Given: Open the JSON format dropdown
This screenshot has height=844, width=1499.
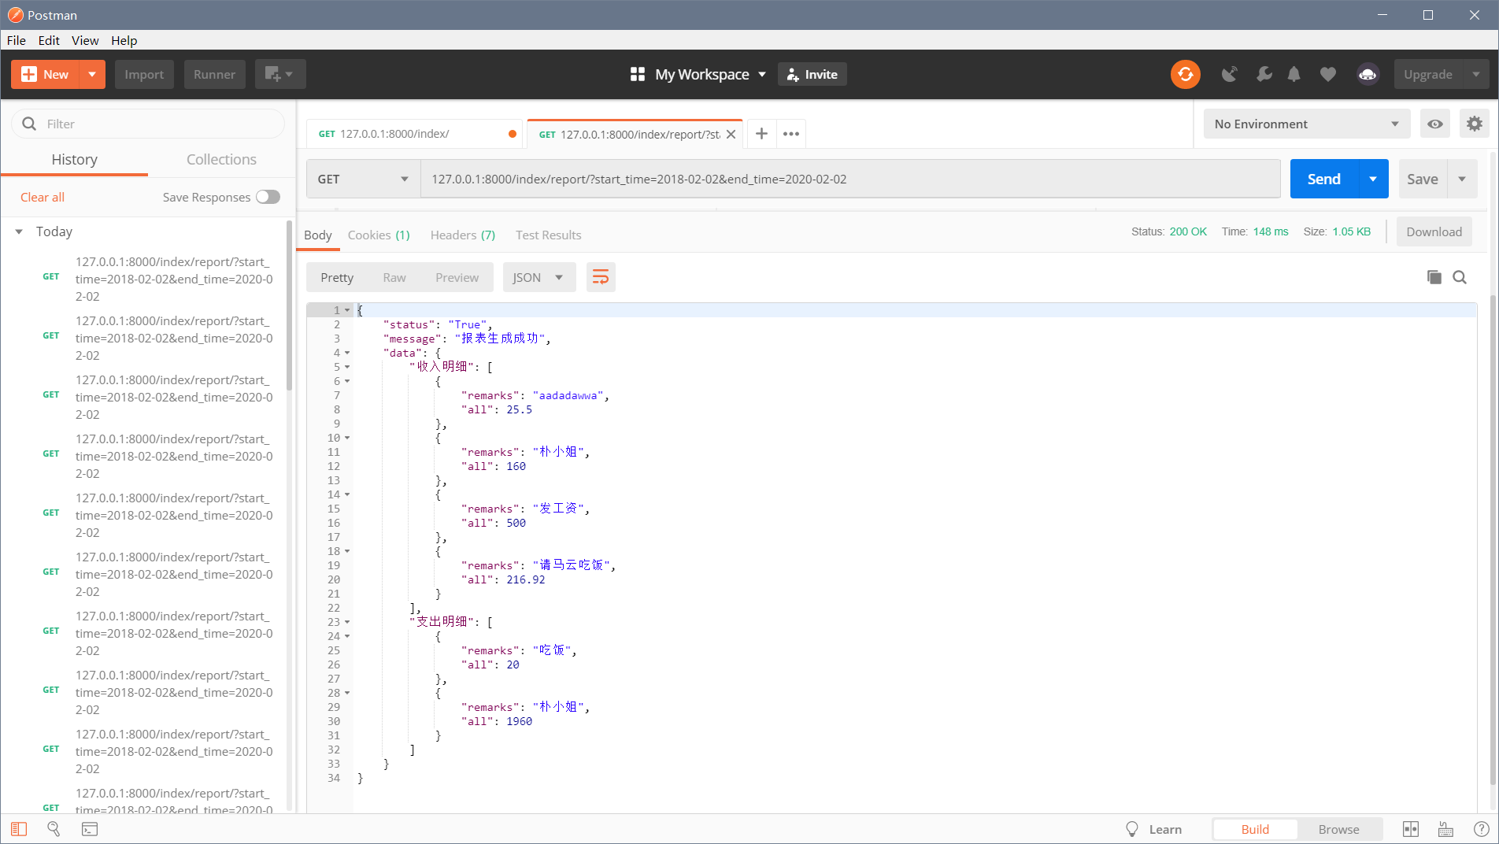Looking at the screenshot, I should click(539, 277).
